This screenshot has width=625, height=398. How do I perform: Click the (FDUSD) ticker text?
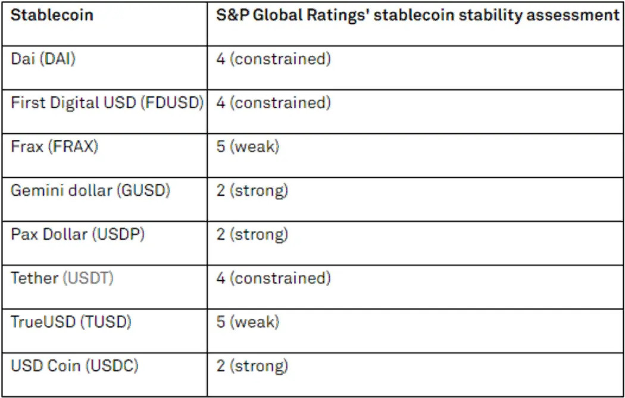point(172,103)
